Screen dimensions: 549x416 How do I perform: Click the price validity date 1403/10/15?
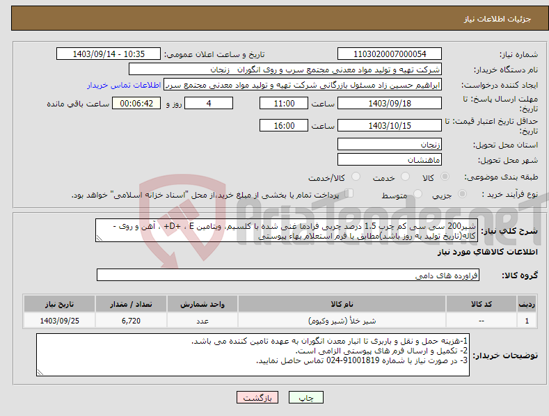click(x=390, y=125)
